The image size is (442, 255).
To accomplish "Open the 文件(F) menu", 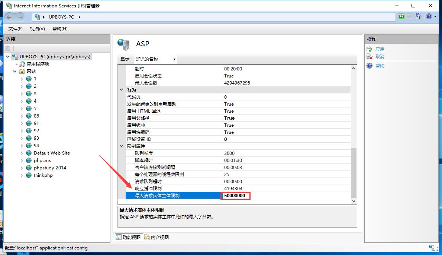I will 15,29.
